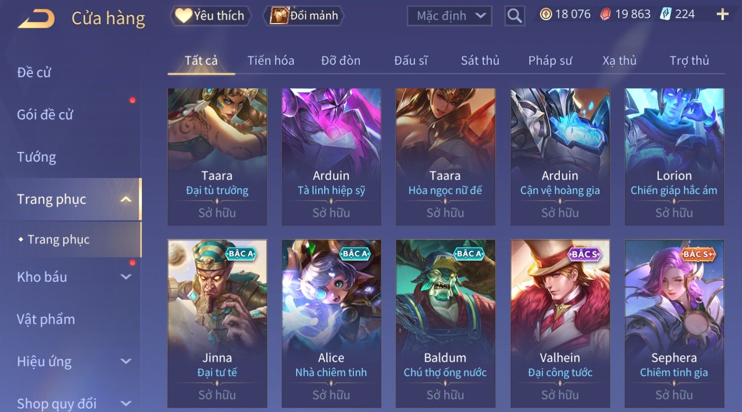Click the blue voucher currency icon

click(x=666, y=14)
